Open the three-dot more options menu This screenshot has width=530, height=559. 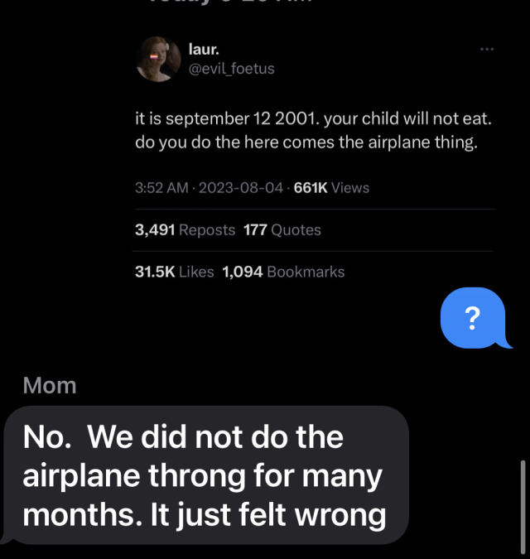point(487,50)
